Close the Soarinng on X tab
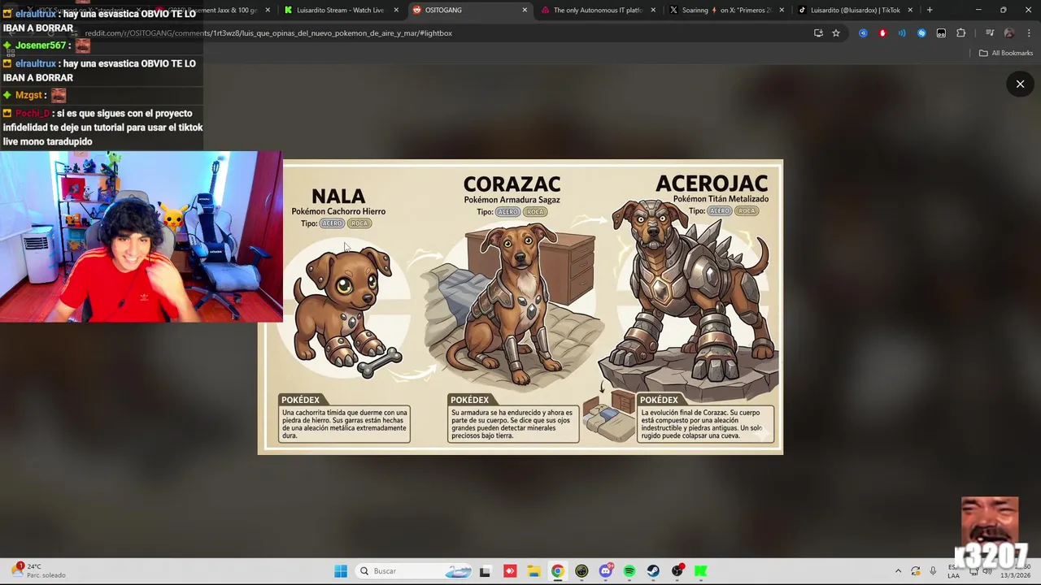The image size is (1041, 585). pos(782,10)
